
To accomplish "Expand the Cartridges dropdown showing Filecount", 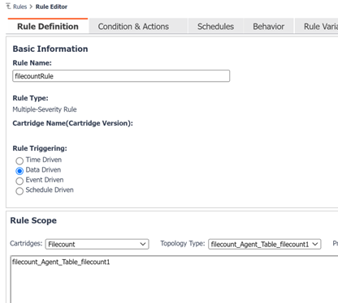I will click(97, 244).
